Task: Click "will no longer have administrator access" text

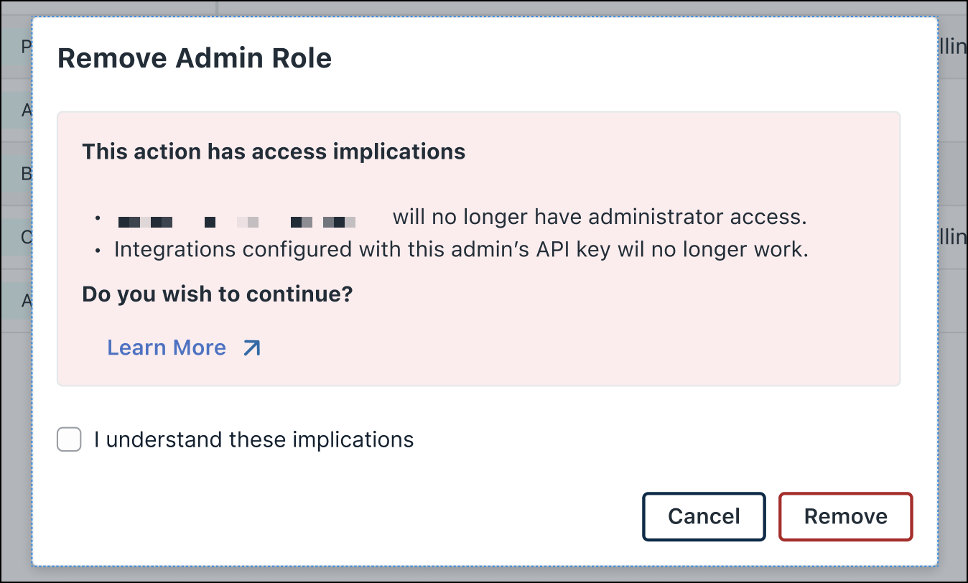Action: click(x=600, y=217)
